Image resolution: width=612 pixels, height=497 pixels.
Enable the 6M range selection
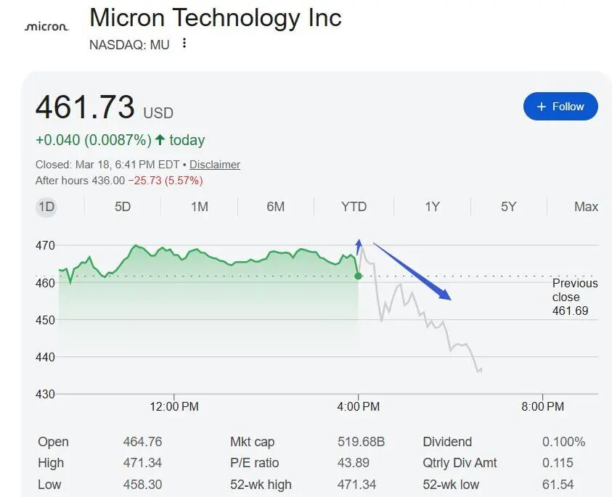tap(275, 207)
